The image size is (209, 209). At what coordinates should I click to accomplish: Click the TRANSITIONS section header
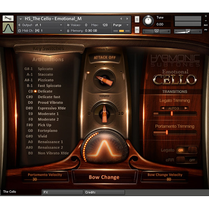point(175,92)
